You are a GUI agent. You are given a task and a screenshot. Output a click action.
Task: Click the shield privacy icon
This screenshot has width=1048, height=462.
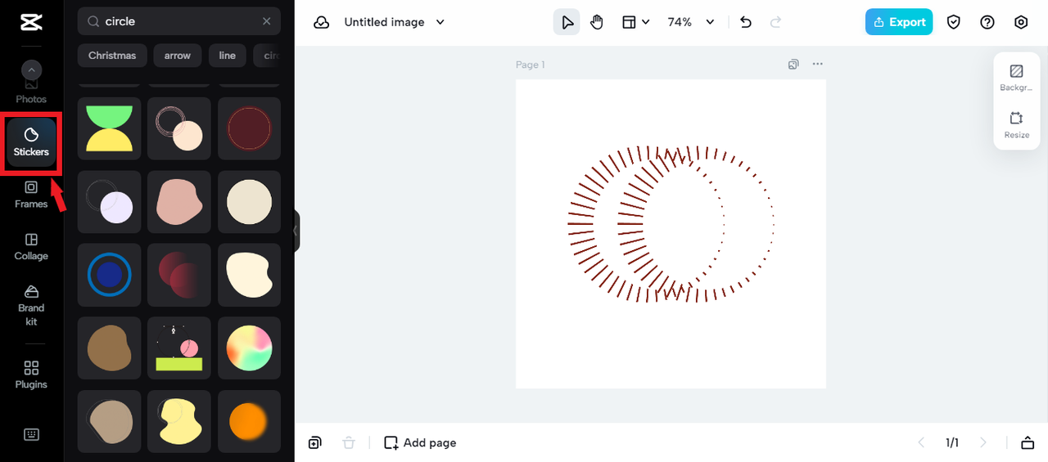[954, 22]
